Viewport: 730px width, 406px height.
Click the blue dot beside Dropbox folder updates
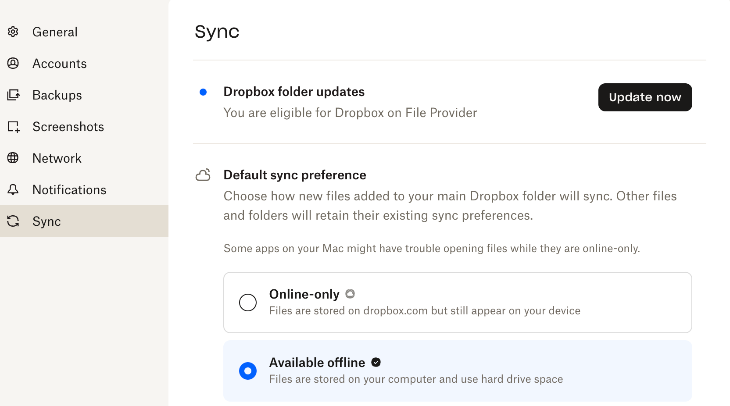(203, 92)
